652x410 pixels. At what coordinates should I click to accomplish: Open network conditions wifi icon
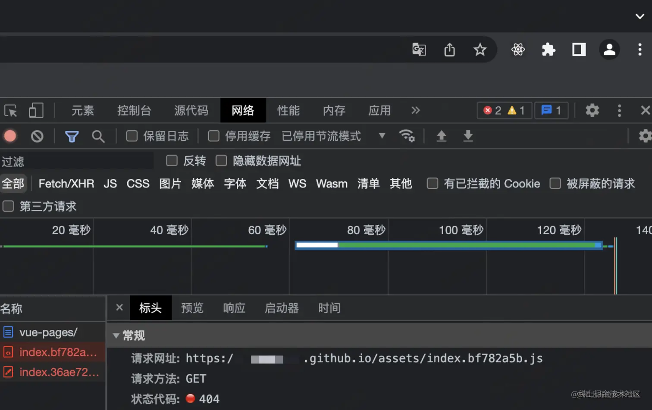[x=407, y=136]
